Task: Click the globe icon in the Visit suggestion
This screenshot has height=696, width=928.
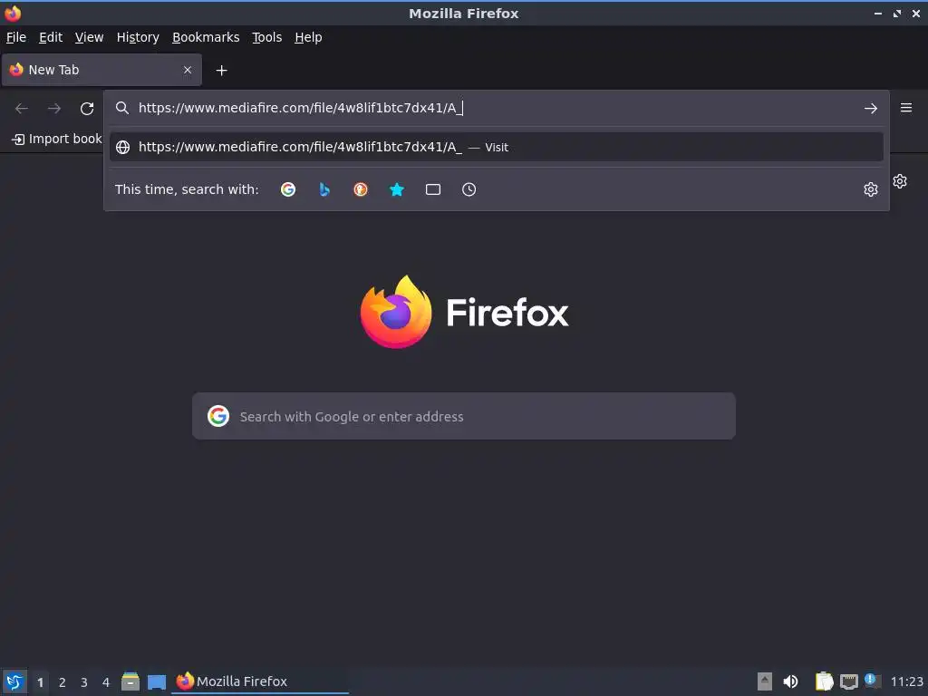Action: [x=122, y=148]
